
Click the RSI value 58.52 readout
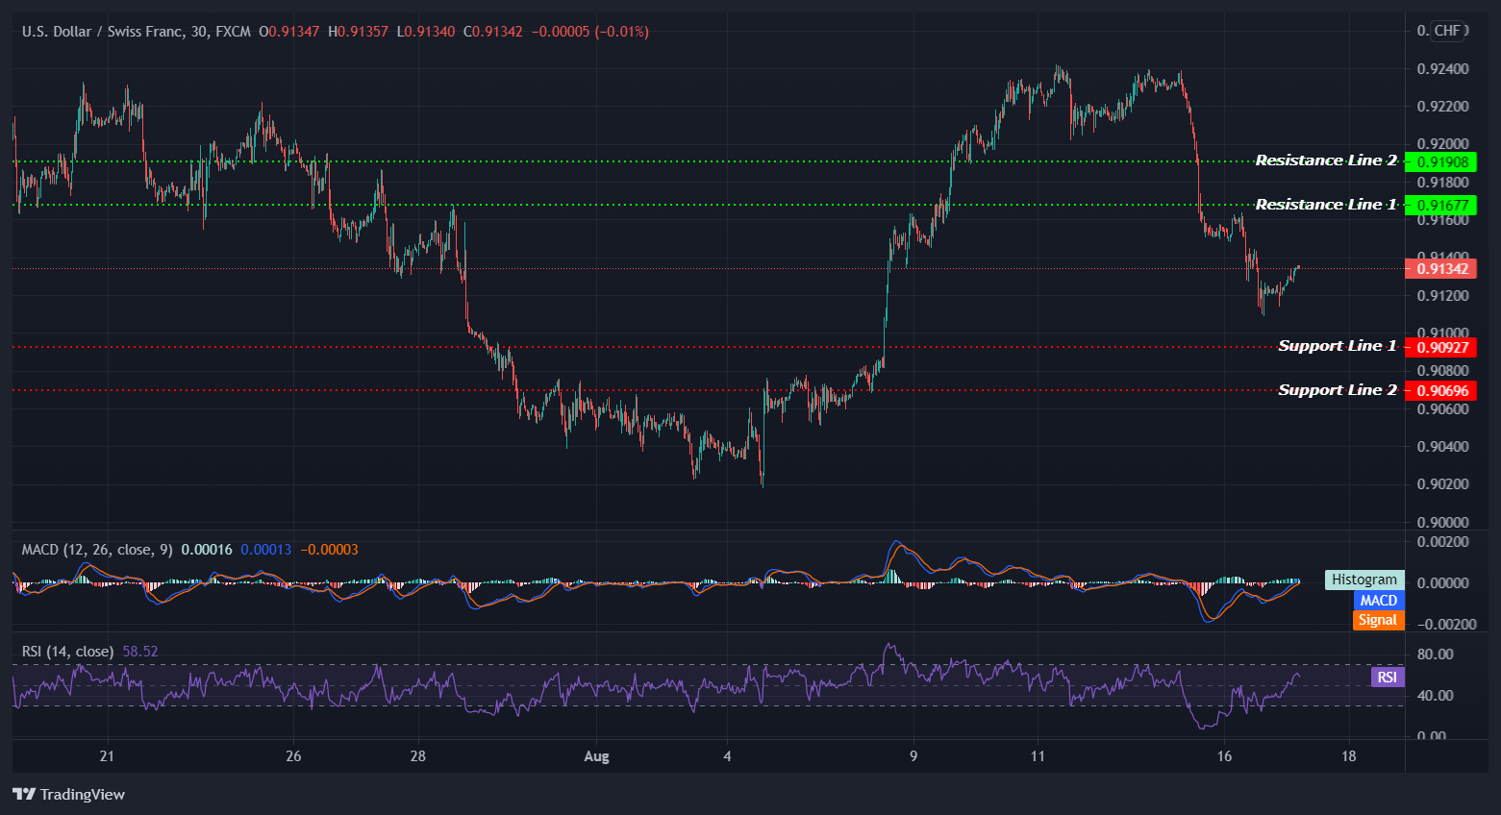coord(142,651)
